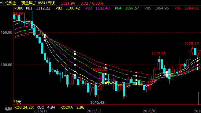Click the ROCMA 2.96 value label
Screen dimensions: 201x113
[x=72, y=107]
